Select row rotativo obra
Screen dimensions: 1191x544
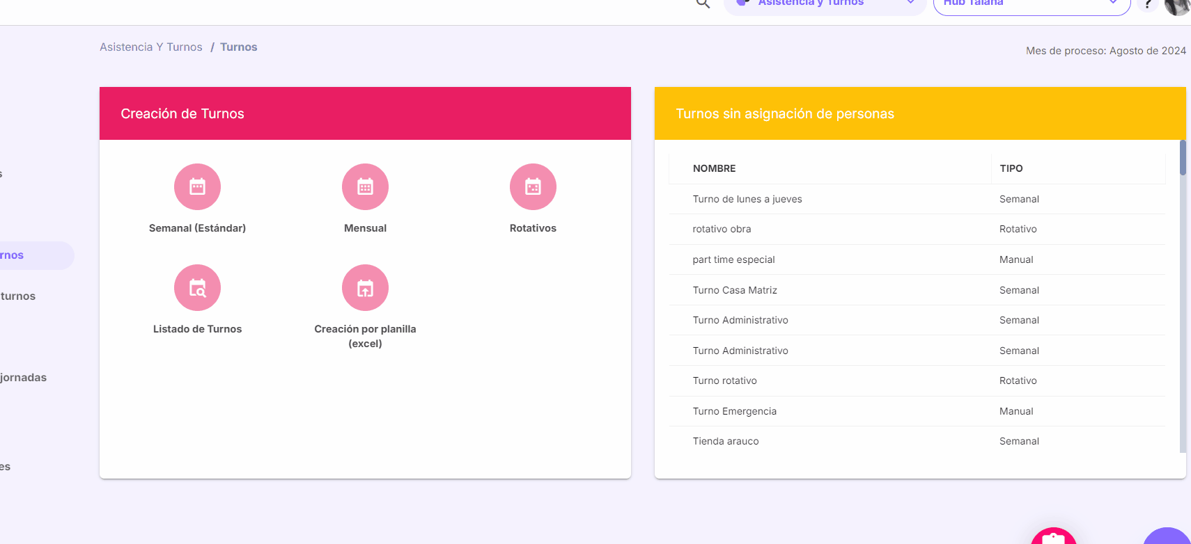click(917, 229)
